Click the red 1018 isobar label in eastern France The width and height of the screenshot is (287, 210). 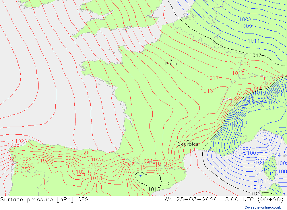click(x=207, y=91)
